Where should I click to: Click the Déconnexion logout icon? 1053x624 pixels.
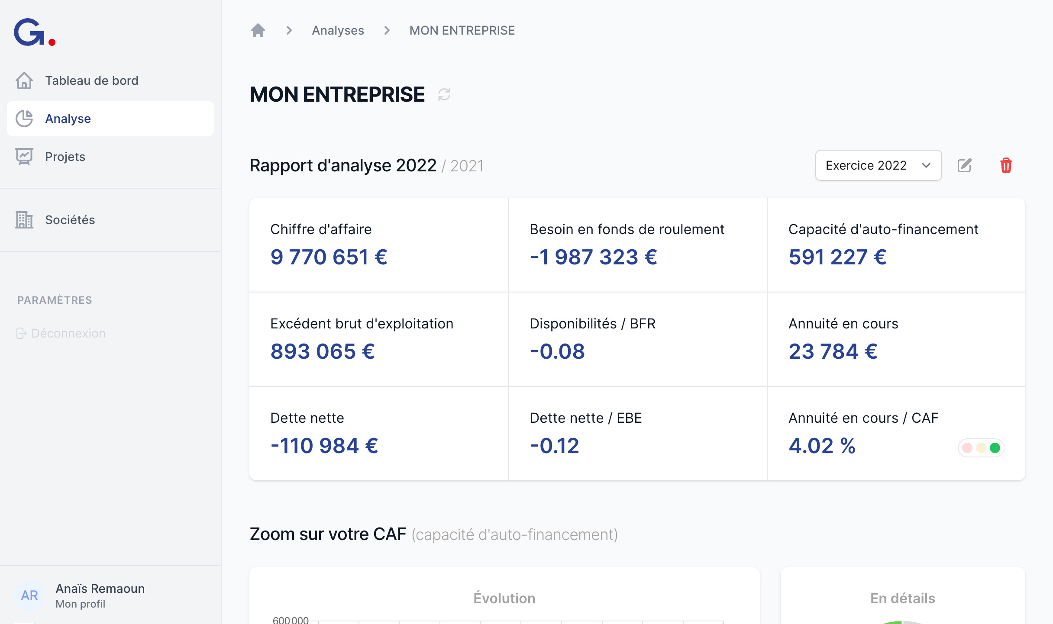click(21, 333)
